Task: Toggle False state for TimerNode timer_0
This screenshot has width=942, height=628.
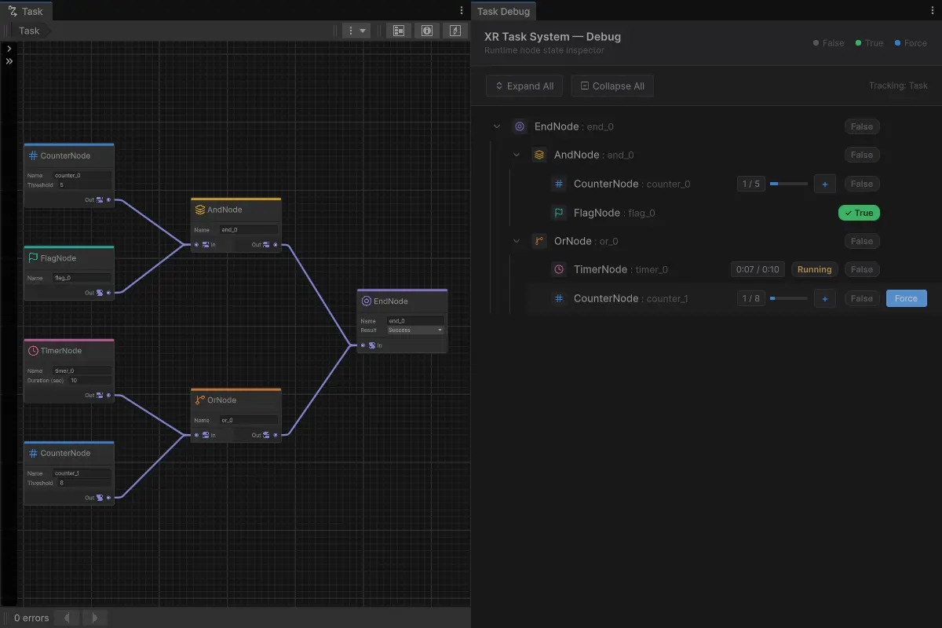Action: 862,269
